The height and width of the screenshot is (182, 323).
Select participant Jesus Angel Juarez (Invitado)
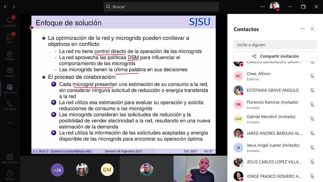[x=275, y=148]
